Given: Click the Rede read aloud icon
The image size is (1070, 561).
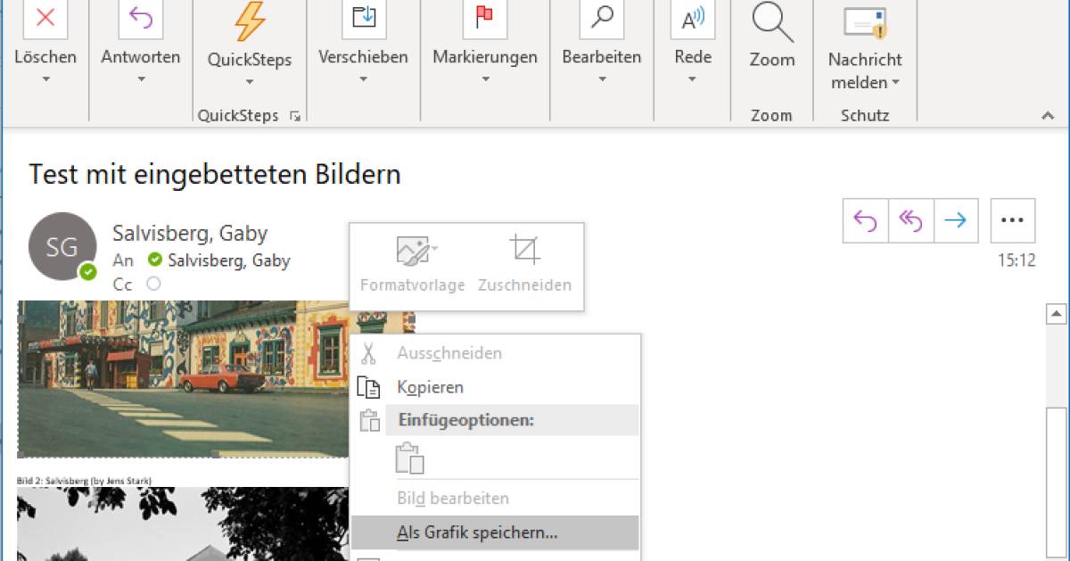Looking at the screenshot, I should coord(693,19).
